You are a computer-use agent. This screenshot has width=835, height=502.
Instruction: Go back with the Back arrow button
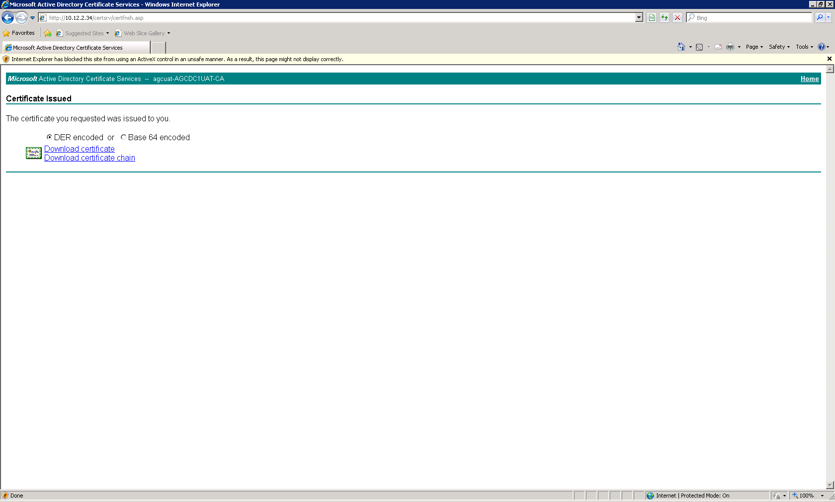coord(7,17)
